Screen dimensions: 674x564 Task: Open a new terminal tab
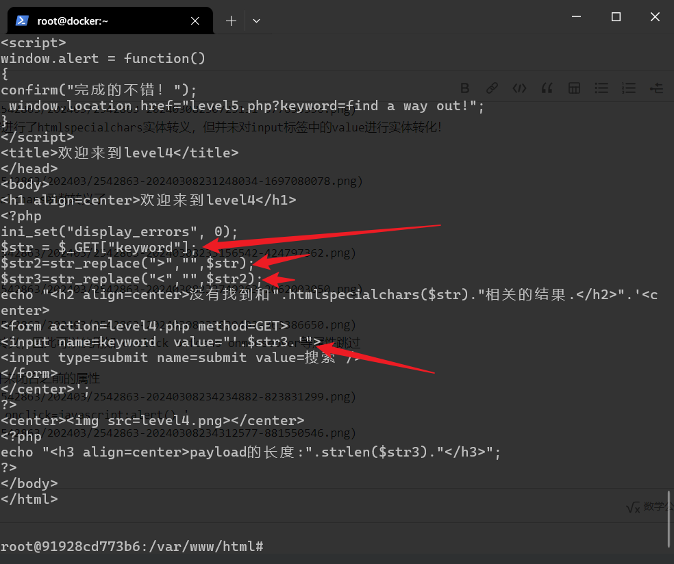[231, 21]
